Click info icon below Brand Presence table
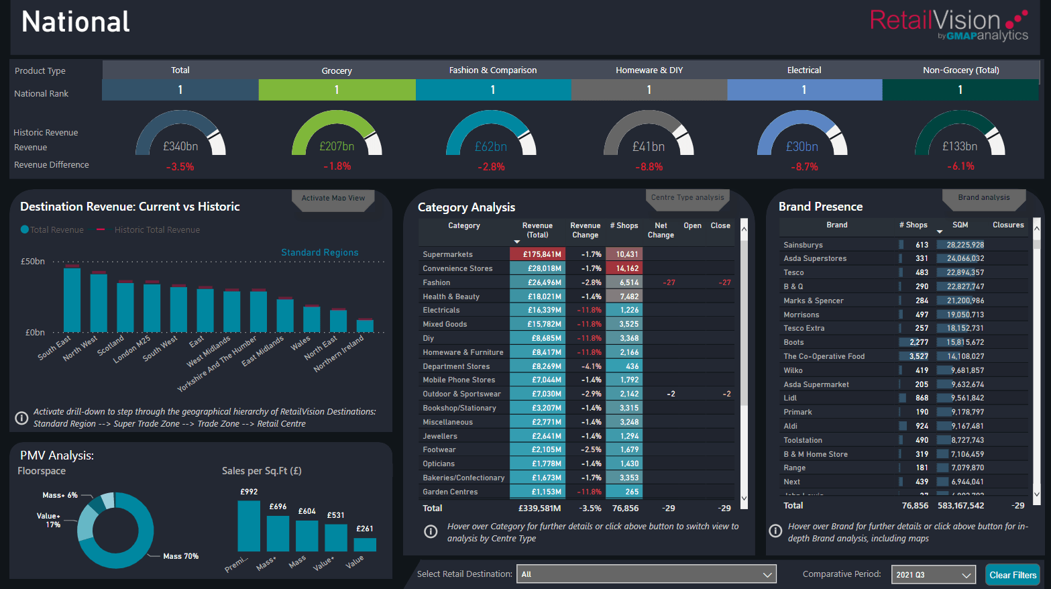This screenshot has height=589, width=1051. click(x=775, y=531)
